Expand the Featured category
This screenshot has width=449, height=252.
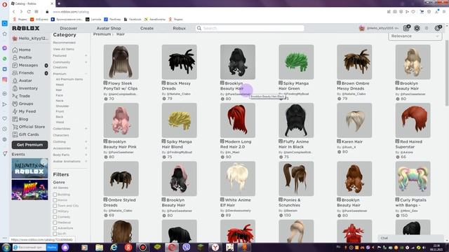click(x=86, y=56)
